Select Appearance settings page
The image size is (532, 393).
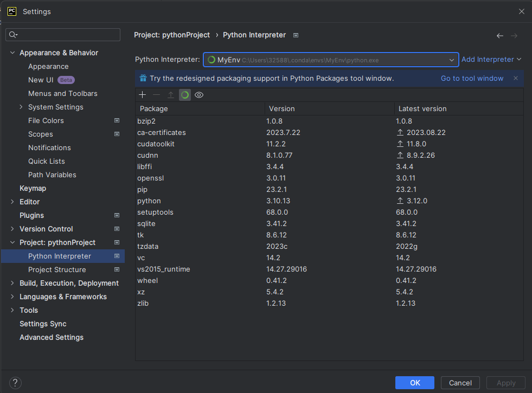coord(48,67)
